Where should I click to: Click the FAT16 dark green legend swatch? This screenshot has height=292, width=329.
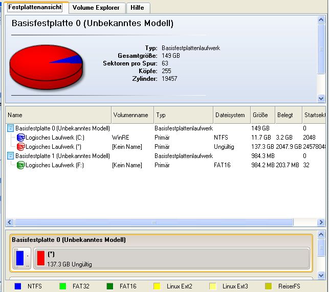[x=109, y=286]
